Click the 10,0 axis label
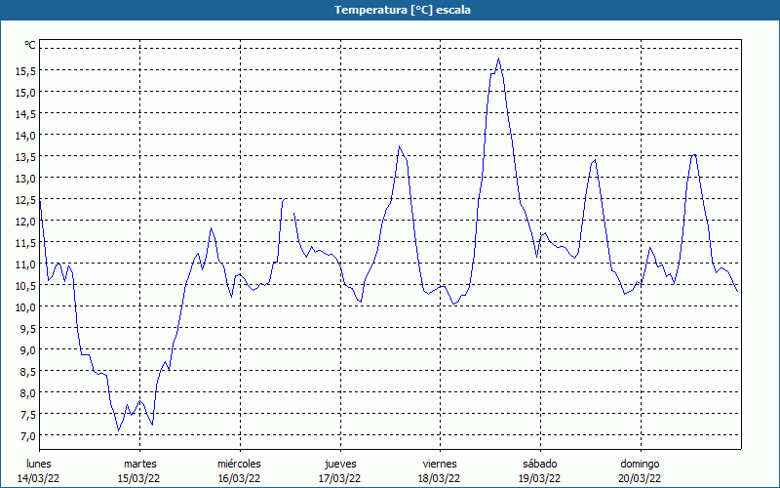This screenshot has width=780, height=488. (x=25, y=307)
